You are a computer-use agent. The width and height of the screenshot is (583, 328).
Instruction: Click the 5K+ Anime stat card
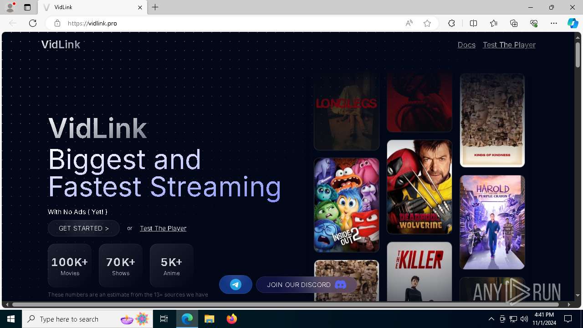[x=172, y=266]
